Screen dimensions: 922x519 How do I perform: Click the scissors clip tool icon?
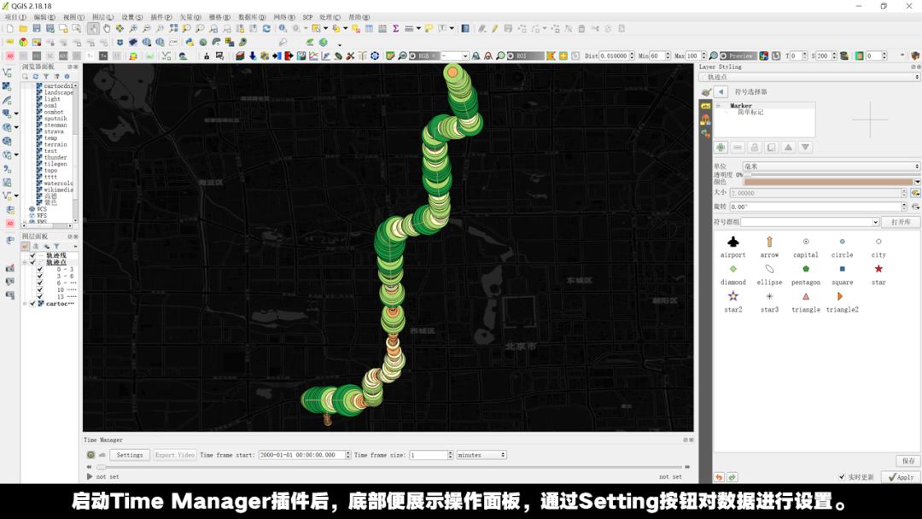tap(350, 55)
